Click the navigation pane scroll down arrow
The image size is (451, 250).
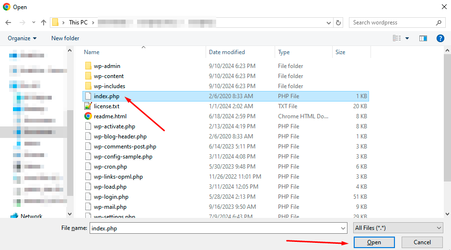(69, 214)
